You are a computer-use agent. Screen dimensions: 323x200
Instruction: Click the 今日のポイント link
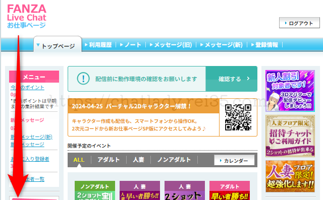coord(27,87)
